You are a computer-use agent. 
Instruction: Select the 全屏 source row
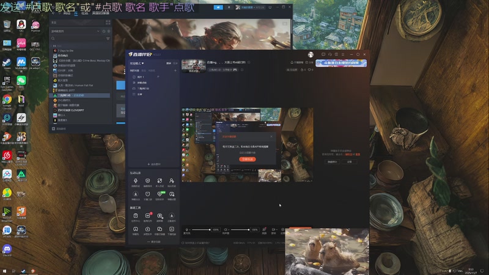coord(153,94)
